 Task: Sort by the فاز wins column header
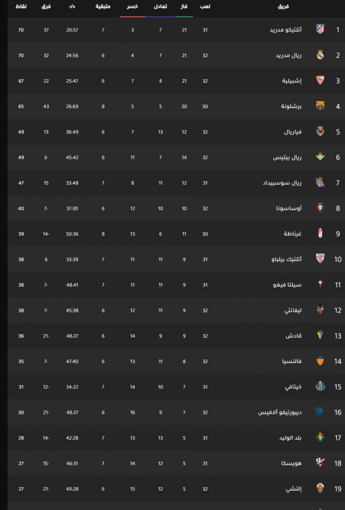pyautogui.click(x=184, y=6)
